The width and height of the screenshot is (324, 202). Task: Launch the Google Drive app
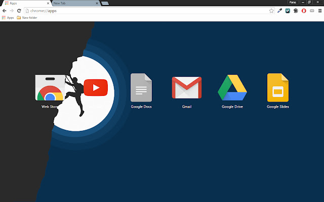pos(232,87)
